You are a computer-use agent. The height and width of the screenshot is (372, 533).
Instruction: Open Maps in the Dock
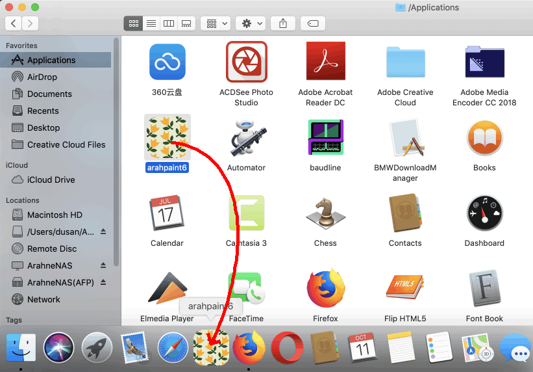[x=477, y=348]
